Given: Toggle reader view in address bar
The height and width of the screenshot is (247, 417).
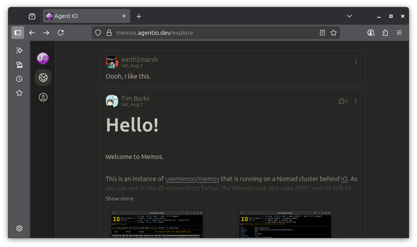Looking at the screenshot, I should (x=322, y=33).
